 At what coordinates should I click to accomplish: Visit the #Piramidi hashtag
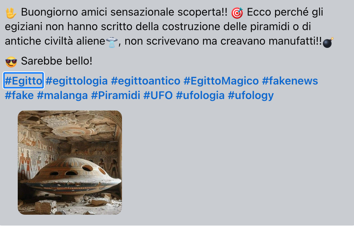click(115, 95)
